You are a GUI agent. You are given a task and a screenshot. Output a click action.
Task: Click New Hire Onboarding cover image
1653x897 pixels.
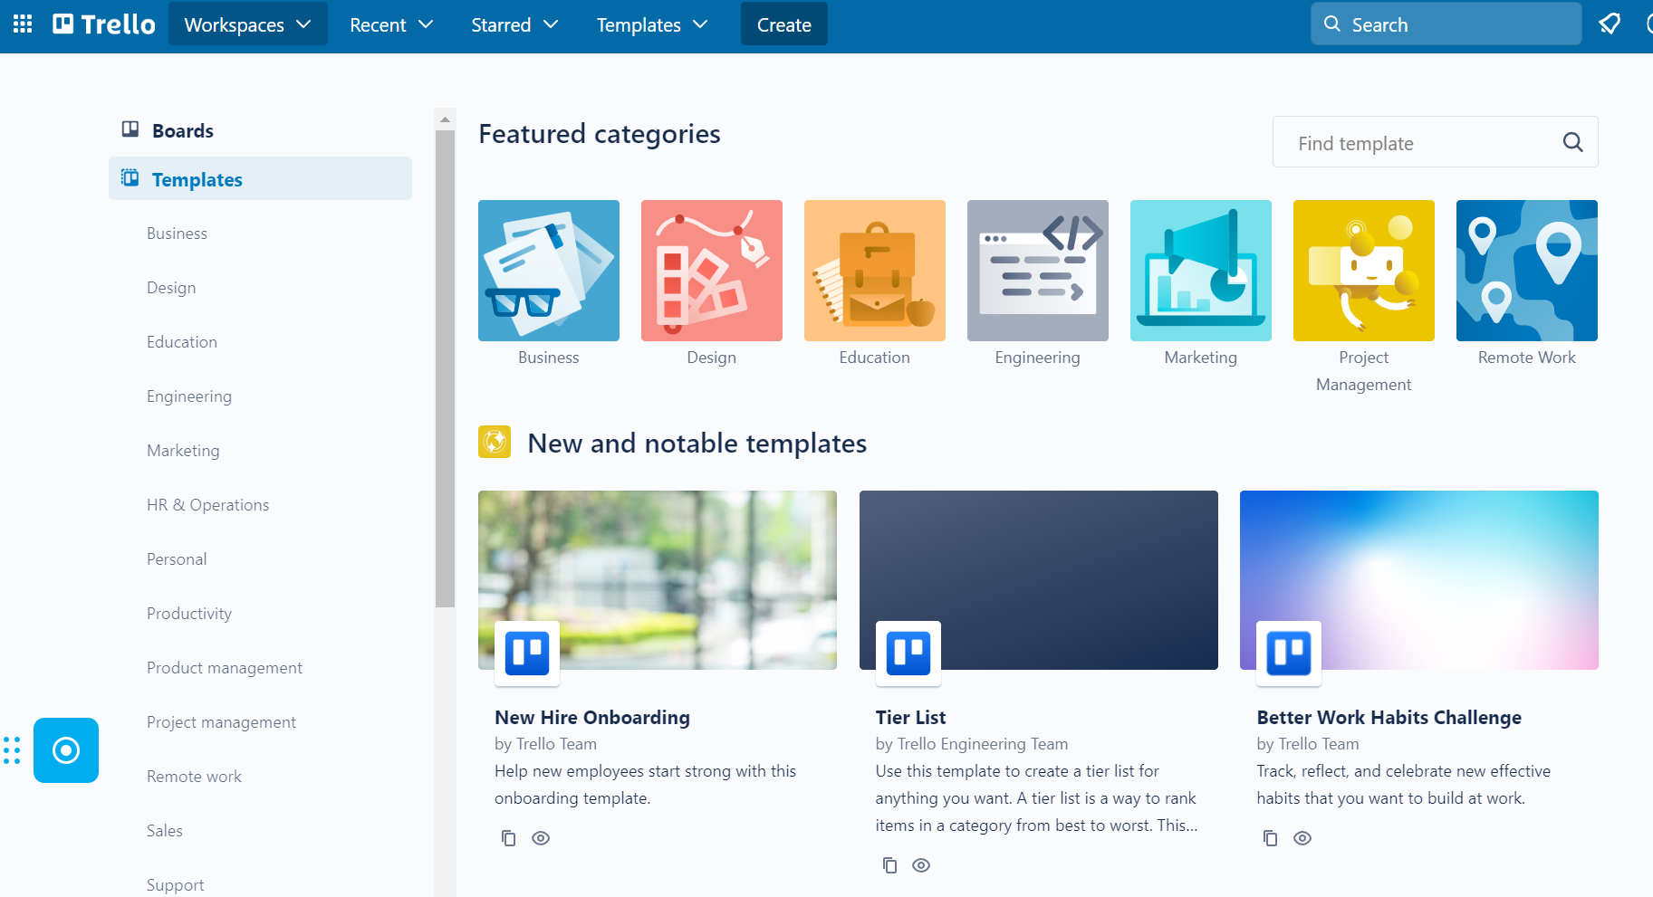658,580
